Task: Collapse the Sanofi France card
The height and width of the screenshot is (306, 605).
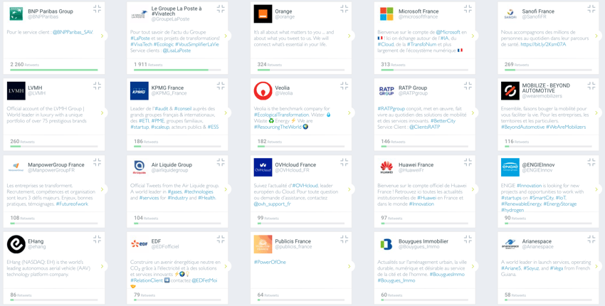Action: [591, 9]
